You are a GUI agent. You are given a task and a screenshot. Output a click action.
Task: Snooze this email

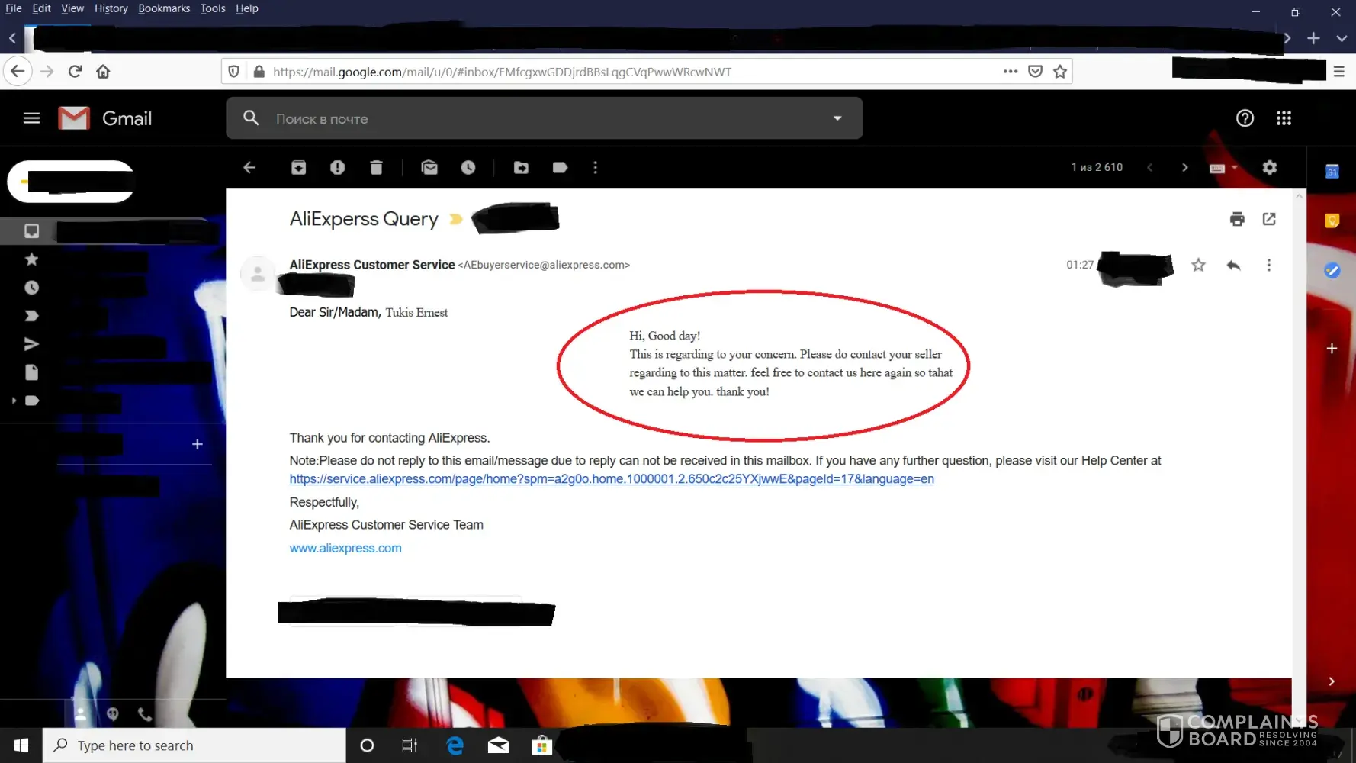468,167
